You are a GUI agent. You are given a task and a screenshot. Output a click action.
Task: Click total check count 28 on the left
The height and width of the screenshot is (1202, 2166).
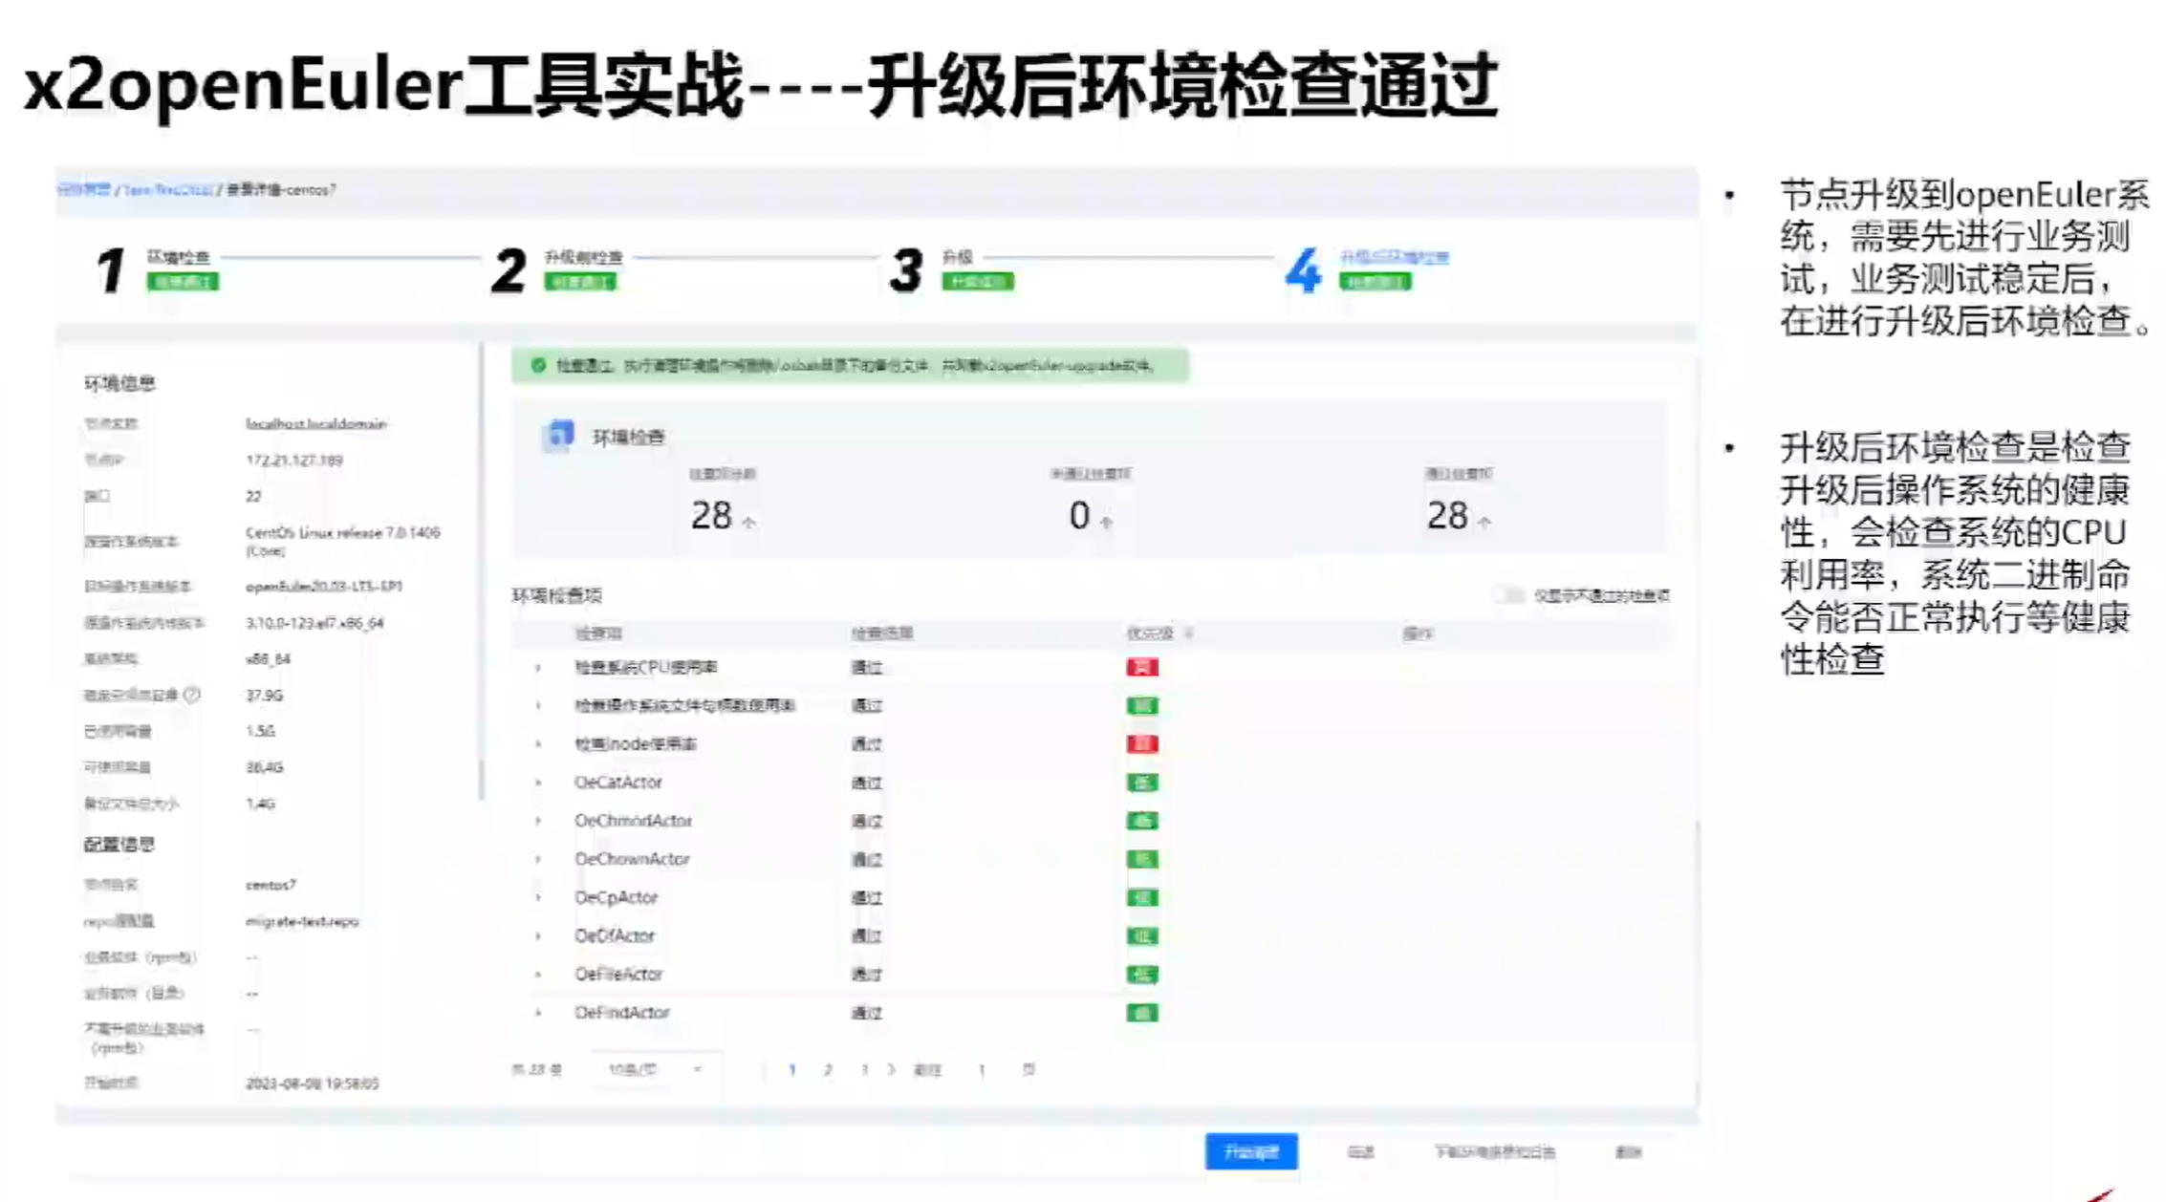(711, 516)
